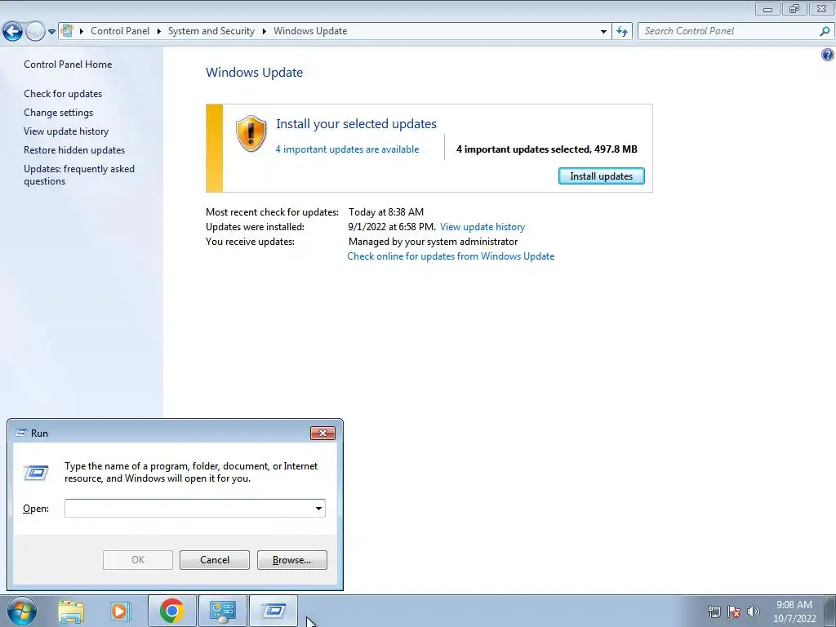Open the Help question mark icon

click(828, 55)
